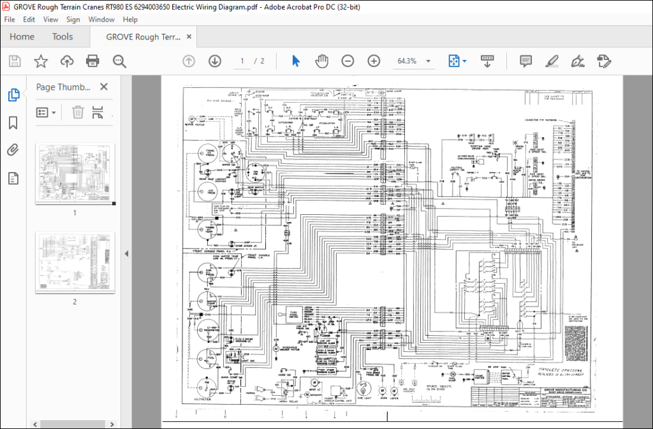The height and width of the screenshot is (429, 653).
Task: Click the current page number field
Action: click(x=242, y=61)
